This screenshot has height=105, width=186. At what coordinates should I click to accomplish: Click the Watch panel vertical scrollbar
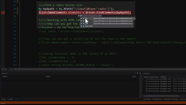point(141,86)
